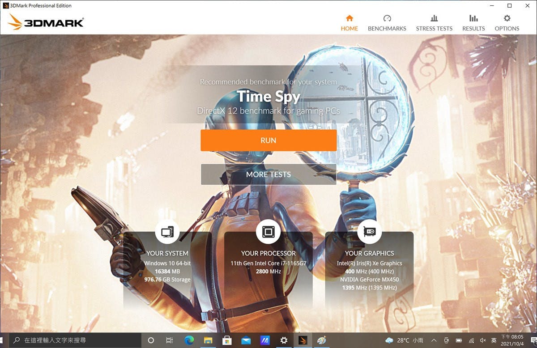Click the Your System monitor icon

click(x=167, y=232)
